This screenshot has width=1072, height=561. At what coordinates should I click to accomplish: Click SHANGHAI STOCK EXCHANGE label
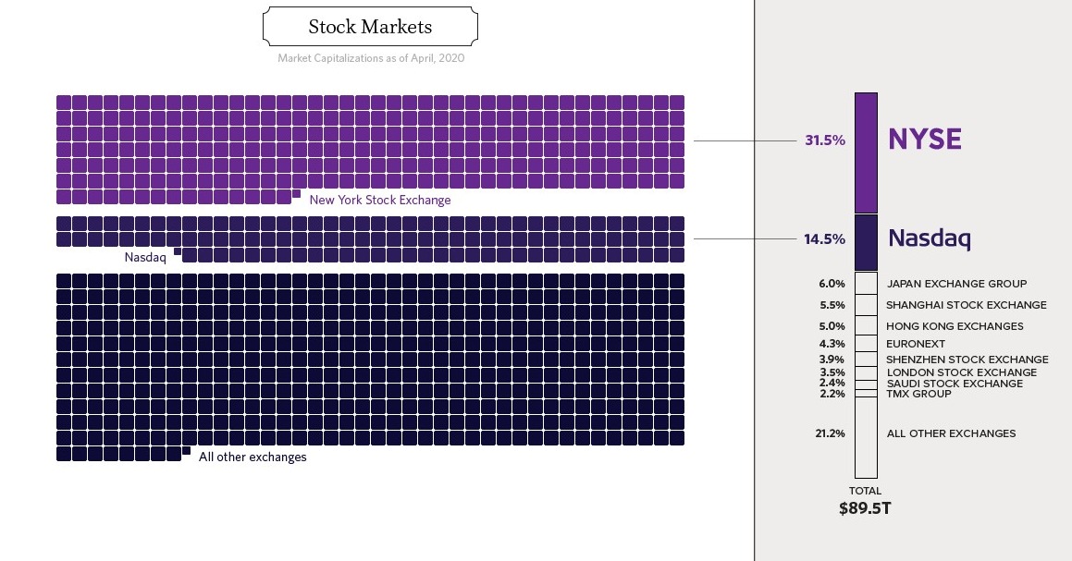[966, 305]
